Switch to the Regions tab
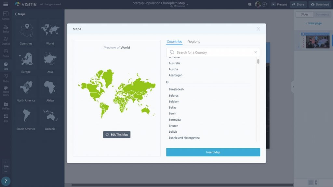Viewport: 333px width, 187px height. [x=193, y=42]
